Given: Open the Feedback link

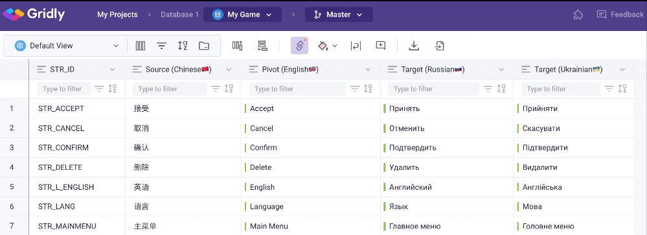Looking at the screenshot, I should [x=620, y=14].
